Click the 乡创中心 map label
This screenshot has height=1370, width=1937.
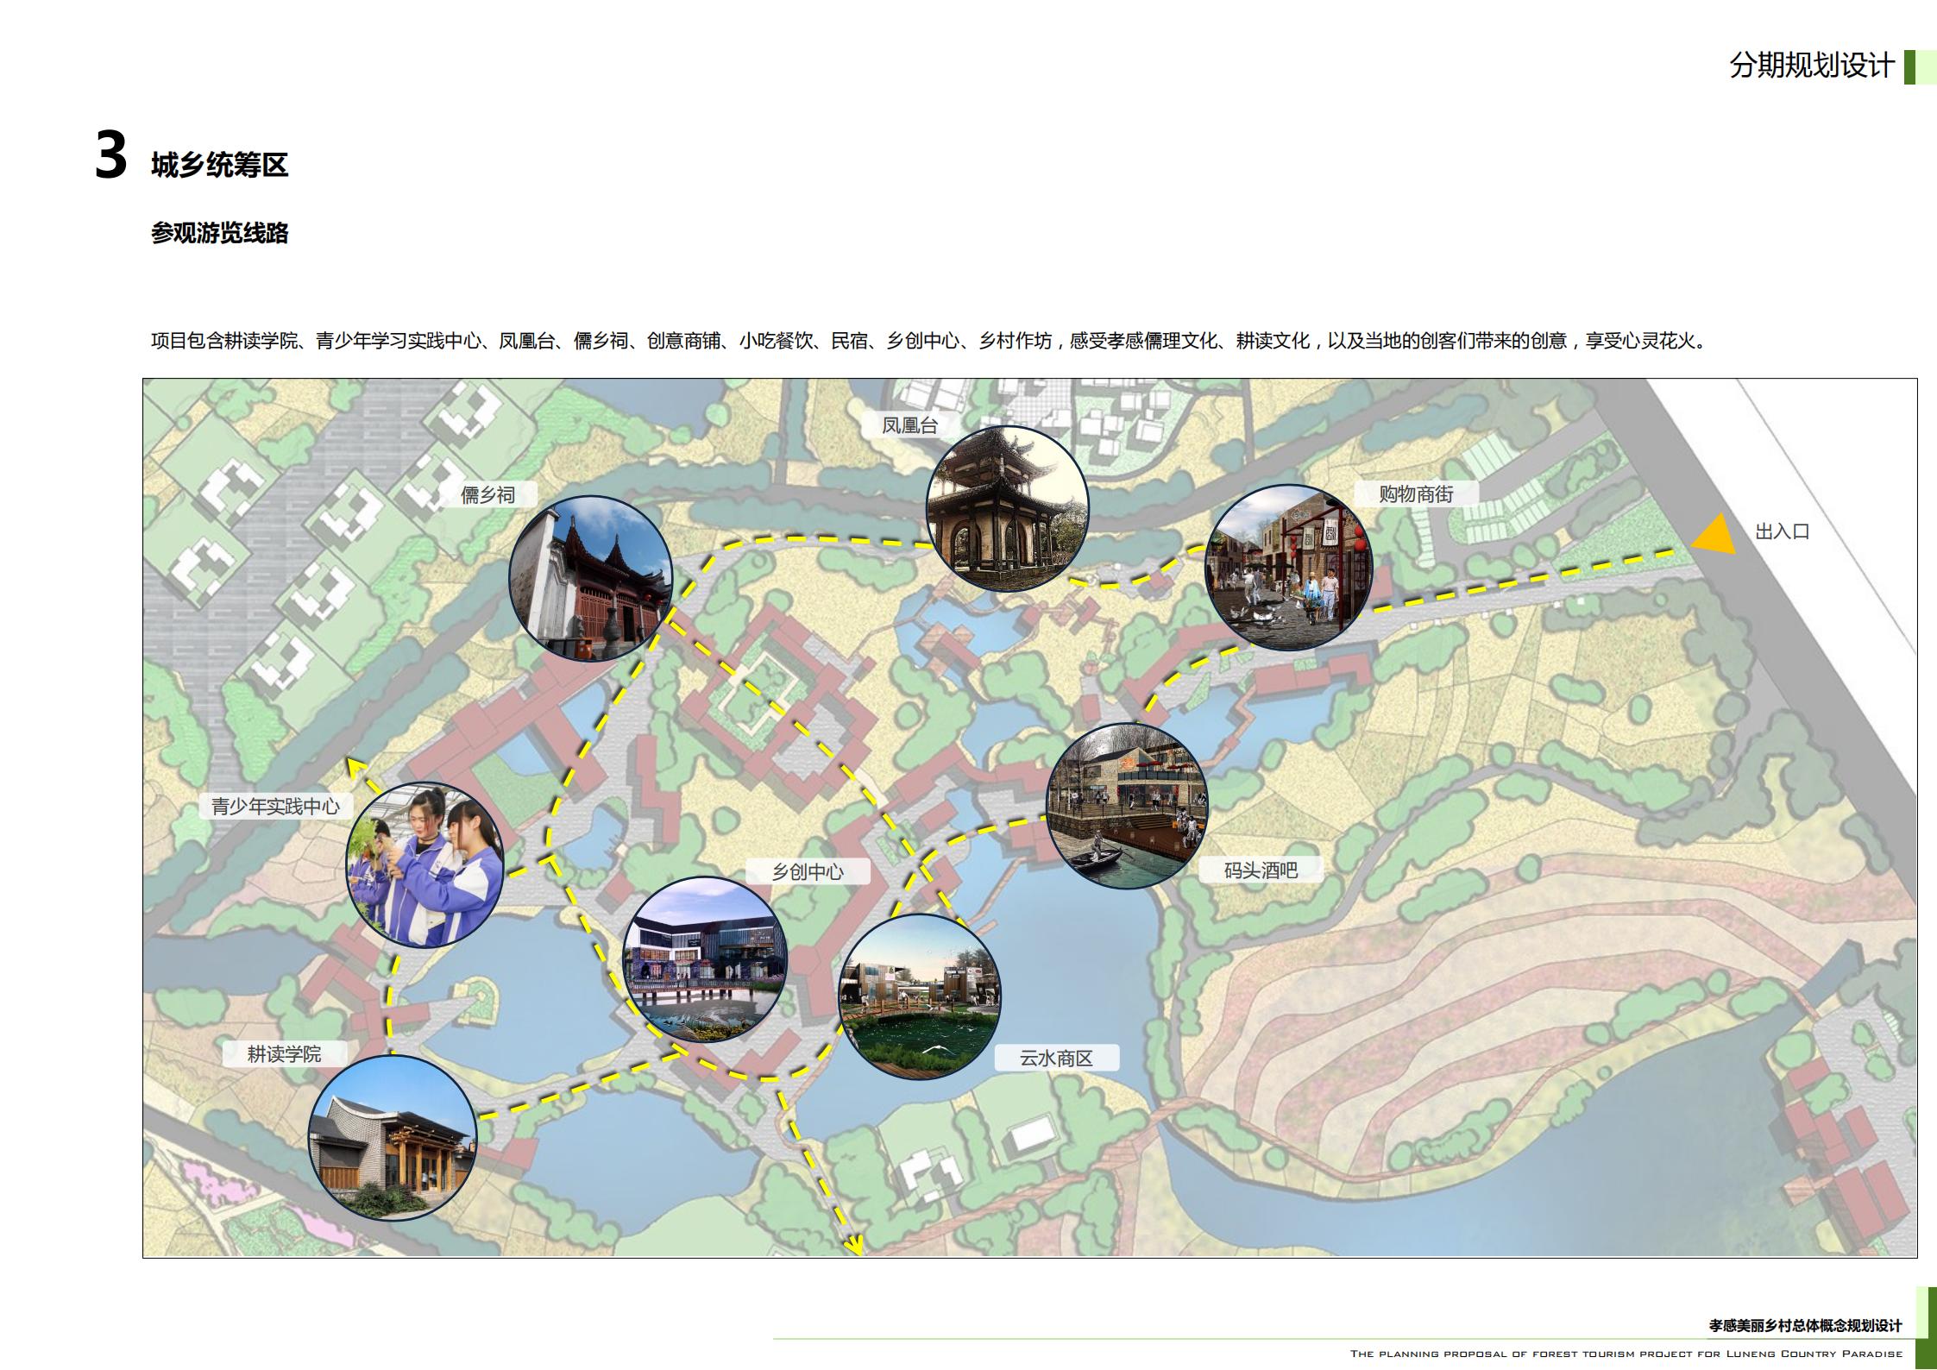[808, 871]
